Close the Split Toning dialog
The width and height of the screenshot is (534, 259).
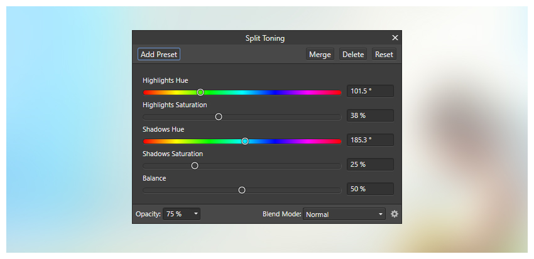pyautogui.click(x=395, y=38)
